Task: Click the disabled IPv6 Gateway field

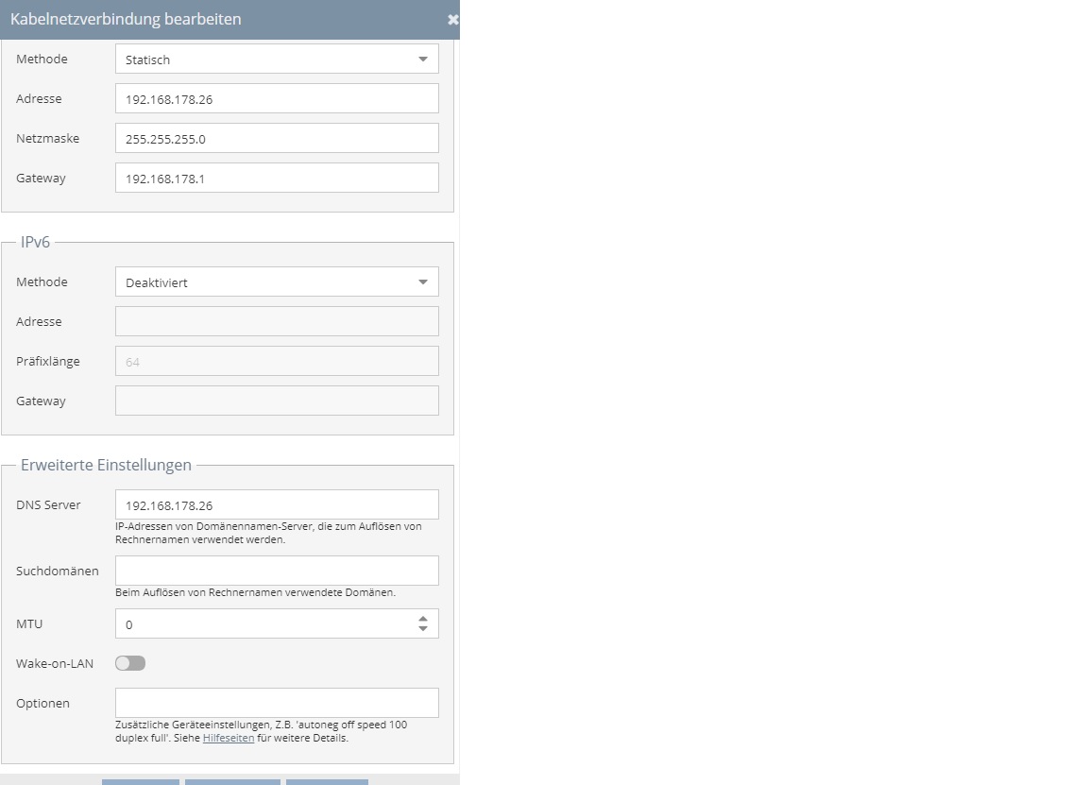Action: pos(277,401)
